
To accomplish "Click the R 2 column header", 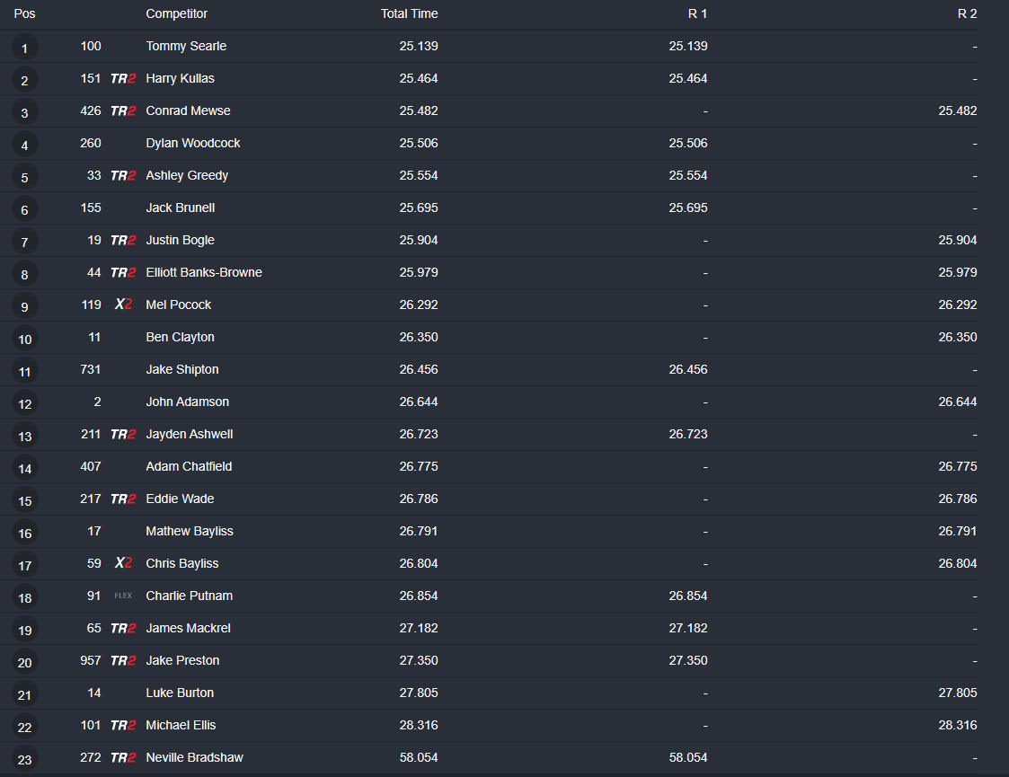I will 967,14.
